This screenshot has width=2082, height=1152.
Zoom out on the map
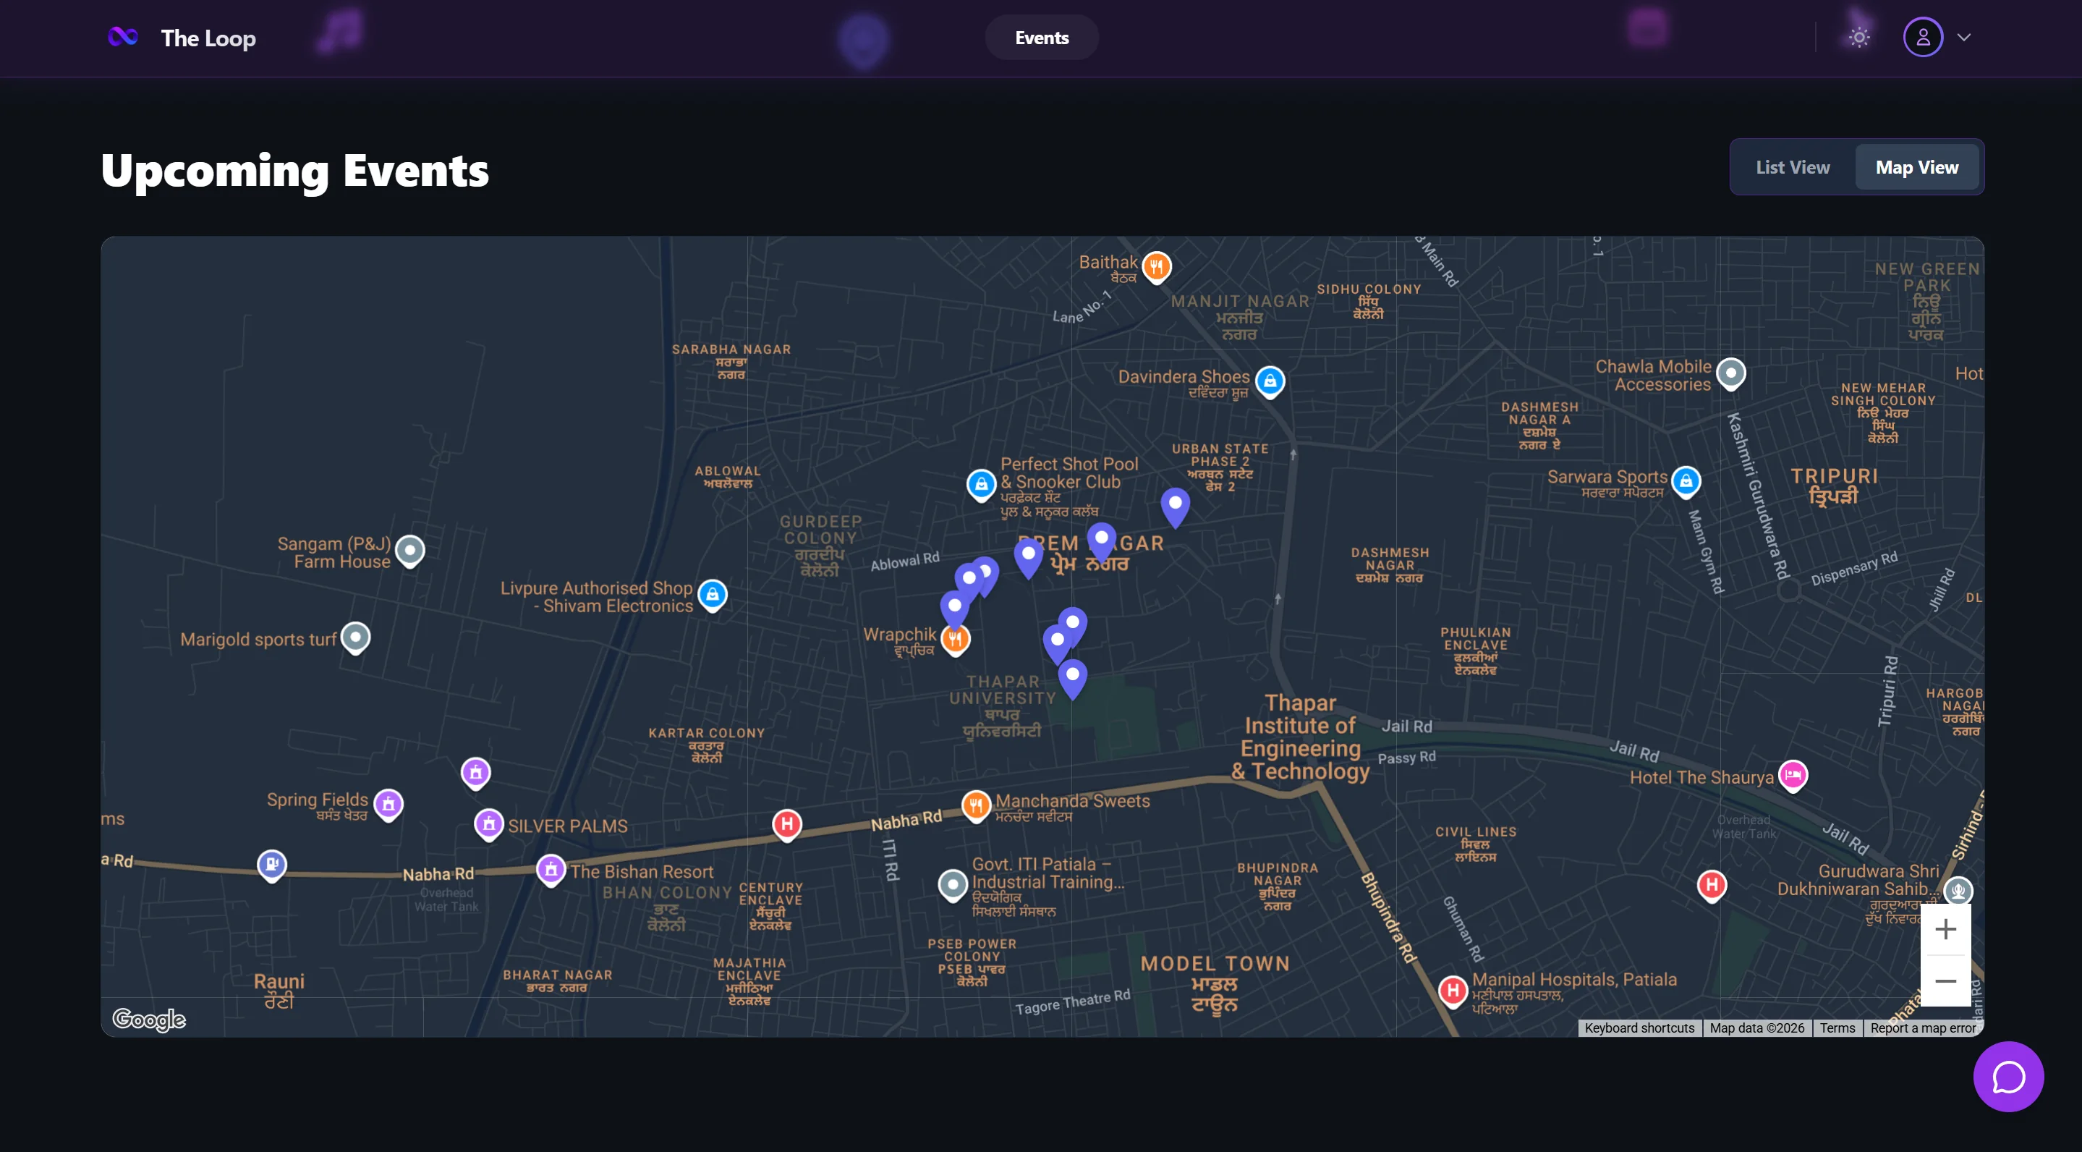click(x=1945, y=981)
